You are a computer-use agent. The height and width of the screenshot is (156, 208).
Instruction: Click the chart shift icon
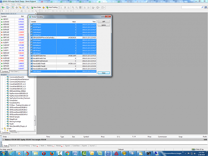(x=88, y=7)
